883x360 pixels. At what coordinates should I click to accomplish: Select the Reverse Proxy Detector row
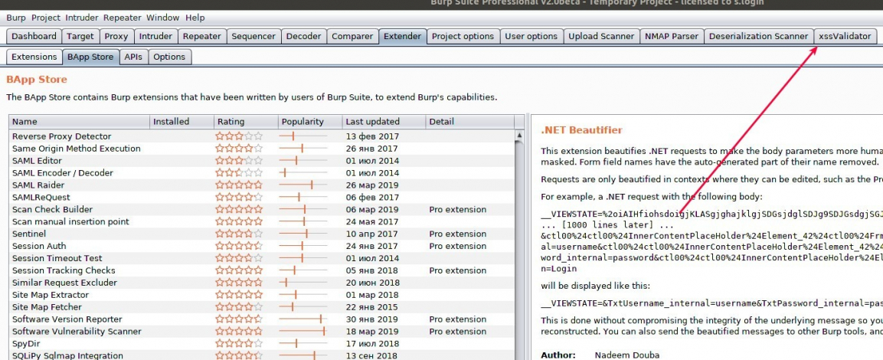pyautogui.click(x=261, y=136)
